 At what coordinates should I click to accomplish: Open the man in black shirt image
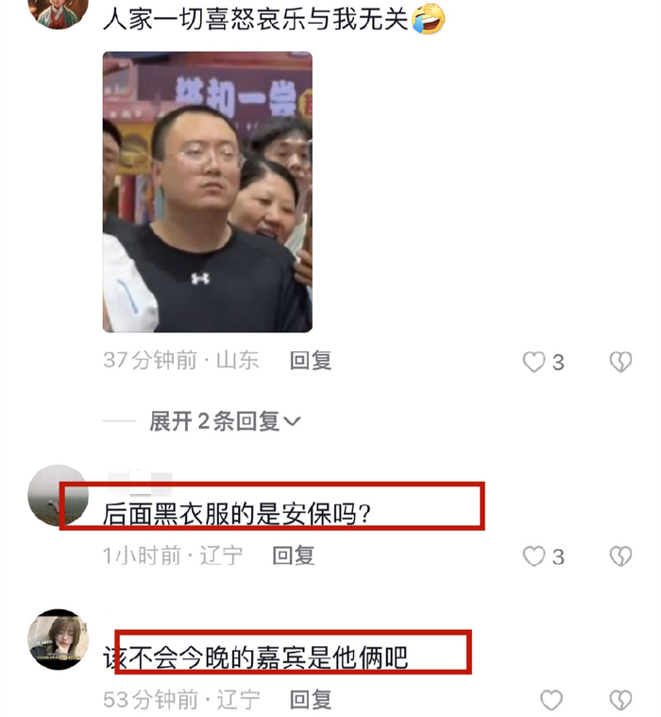(x=208, y=192)
